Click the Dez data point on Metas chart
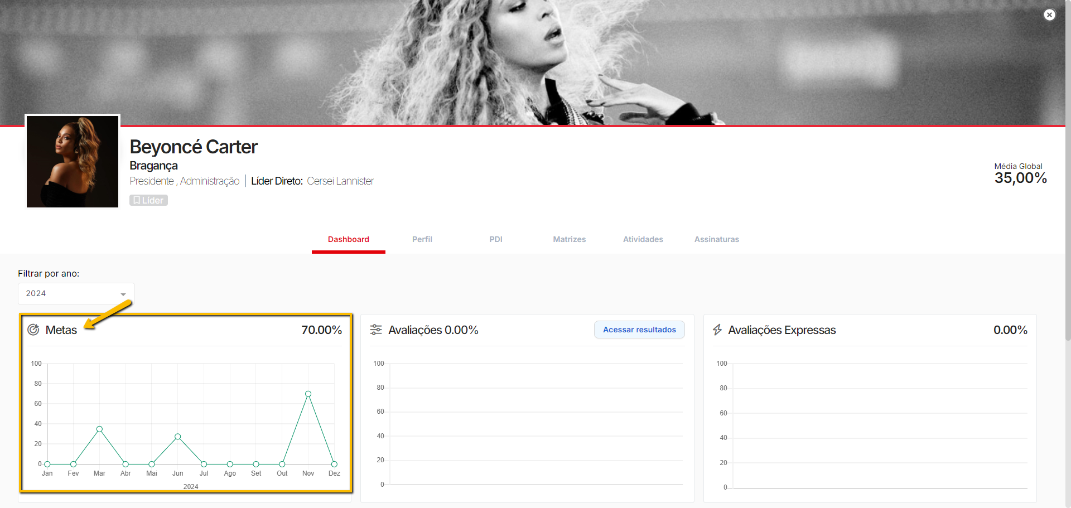The height and width of the screenshot is (508, 1071). click(x=334, y=464)
